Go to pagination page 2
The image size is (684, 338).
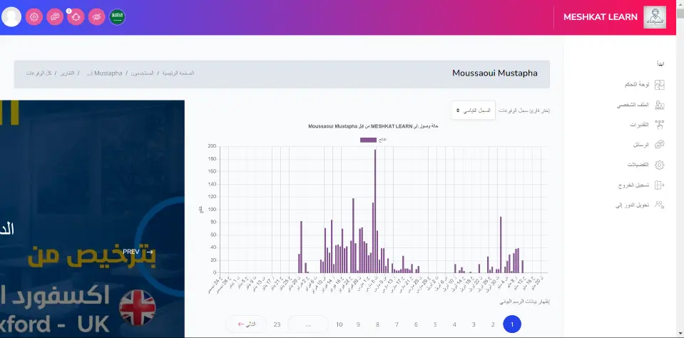[x=492, y=324]
